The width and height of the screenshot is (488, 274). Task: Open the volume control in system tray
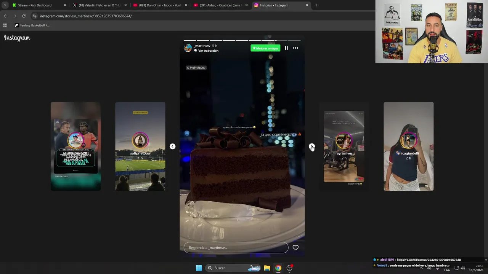[463, 268]
